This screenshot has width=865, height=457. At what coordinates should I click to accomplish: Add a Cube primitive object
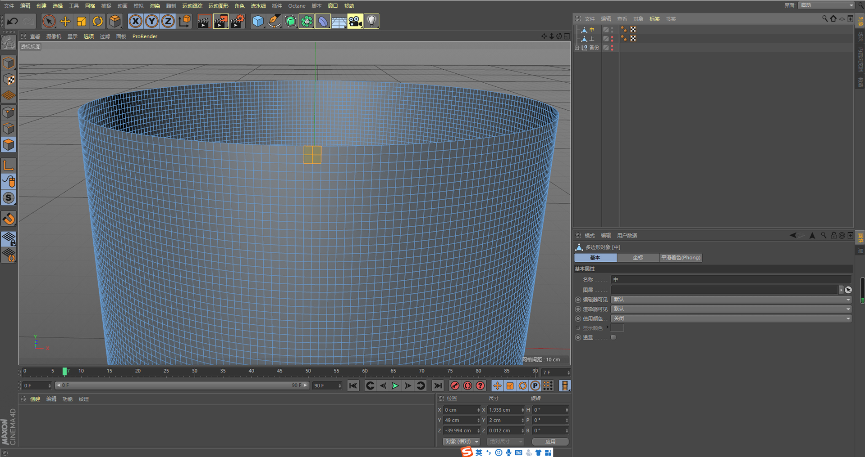click(258, 21)
